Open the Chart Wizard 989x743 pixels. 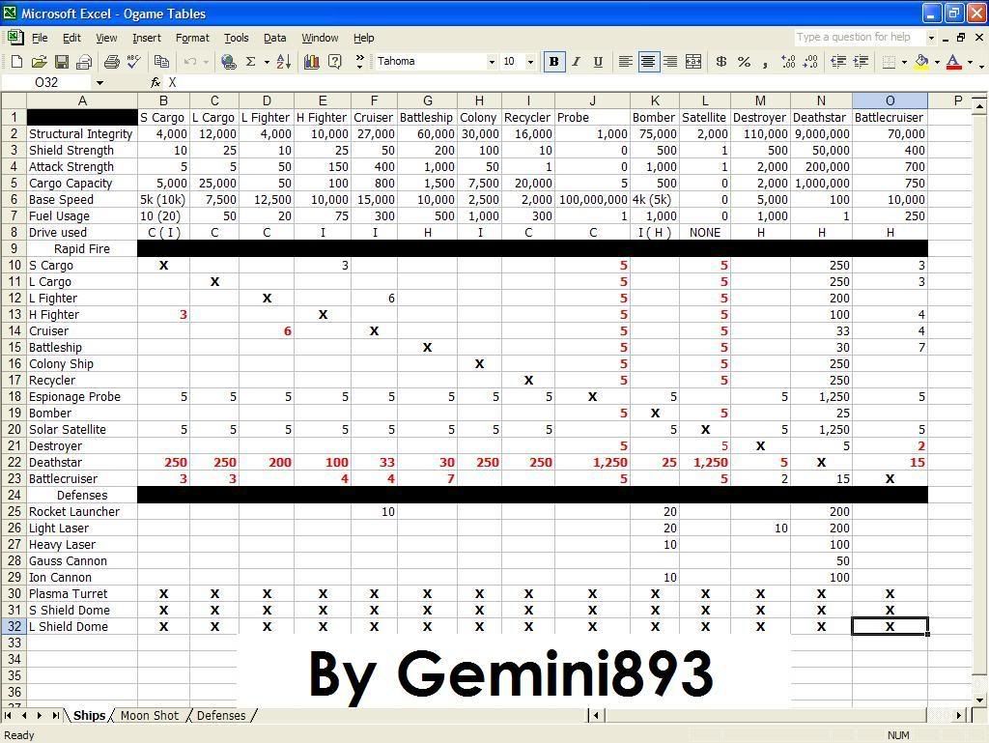(312, 61)
